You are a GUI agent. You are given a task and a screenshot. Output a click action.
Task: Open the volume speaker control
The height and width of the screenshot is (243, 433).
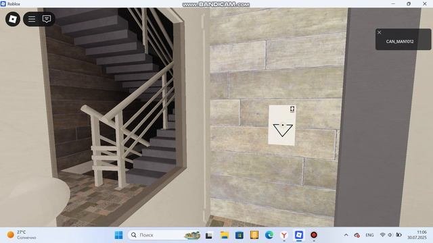coord(390,235)
